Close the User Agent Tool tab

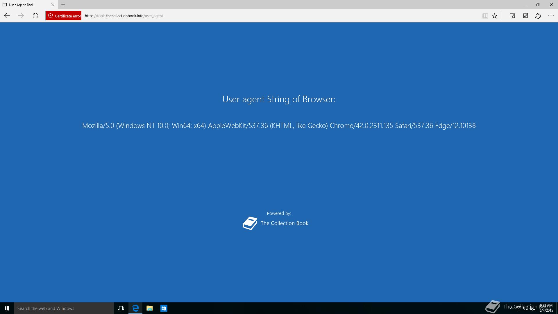coord(53,5)
